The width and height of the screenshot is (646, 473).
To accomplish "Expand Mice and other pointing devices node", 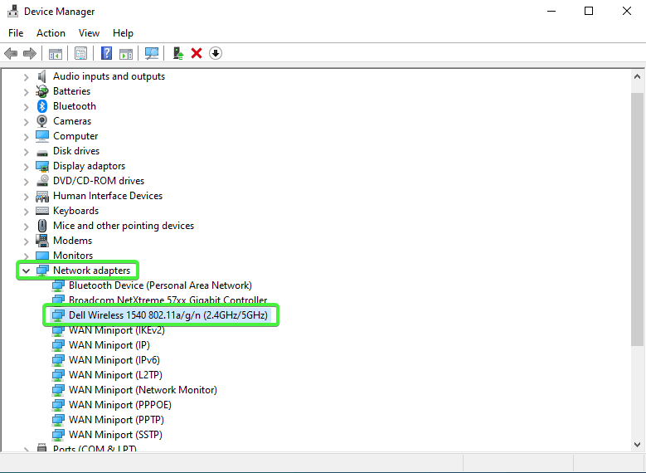I will (x=26, y=227).
